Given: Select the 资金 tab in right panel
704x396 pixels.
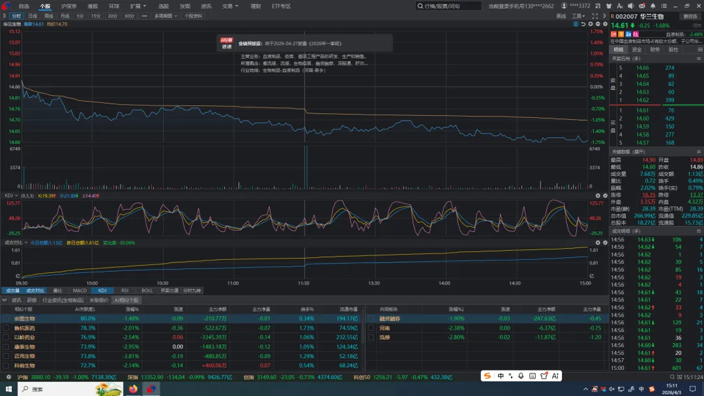Looking at the screenshot, I should [x=637, y=49].
